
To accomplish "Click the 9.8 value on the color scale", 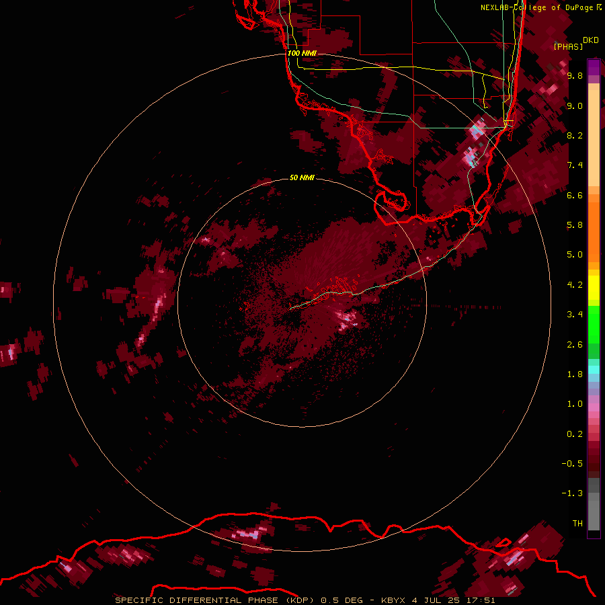I will [x=575, y=75].
